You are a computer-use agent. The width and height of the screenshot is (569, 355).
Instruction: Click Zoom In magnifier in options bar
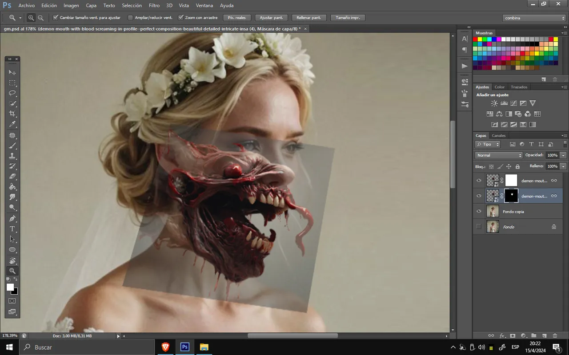[x=31, y=18]
